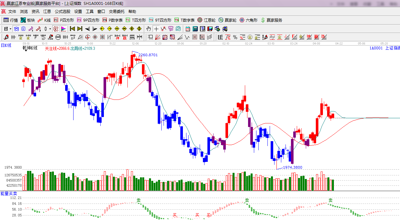Open the 六角形 hexagon tool
Image resolution: width=400 pixels, height=220 pixels.
[x=248, y=20]
